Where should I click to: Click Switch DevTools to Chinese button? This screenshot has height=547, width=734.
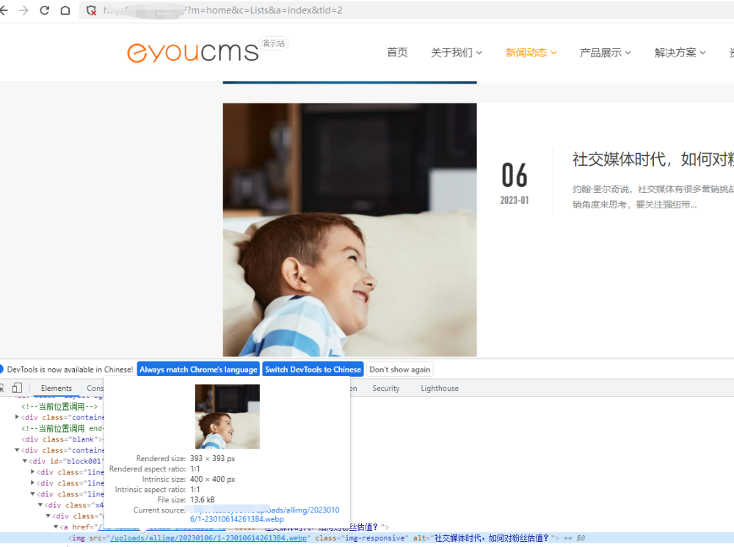[x=313, y=370]
